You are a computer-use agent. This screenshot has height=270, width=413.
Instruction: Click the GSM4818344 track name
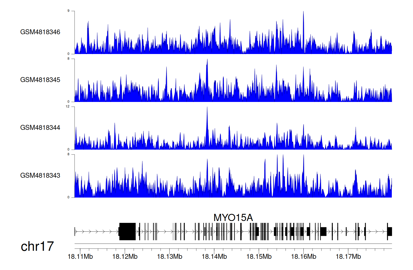[x=40, y=128]
